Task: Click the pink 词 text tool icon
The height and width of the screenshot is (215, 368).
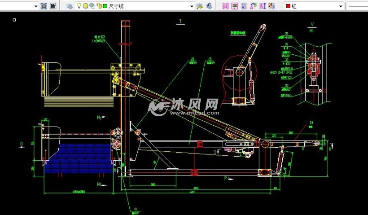Action: click(225, 6)
